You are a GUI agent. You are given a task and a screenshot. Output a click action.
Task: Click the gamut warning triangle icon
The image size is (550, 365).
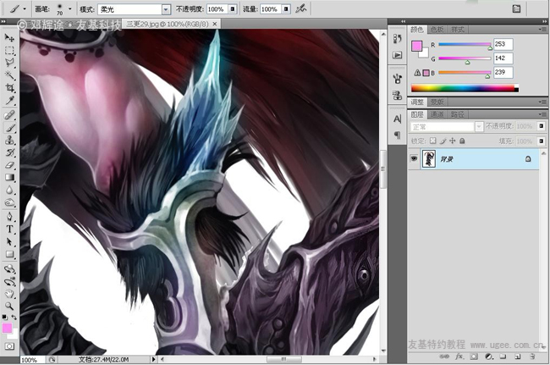(x=417, y=73)
